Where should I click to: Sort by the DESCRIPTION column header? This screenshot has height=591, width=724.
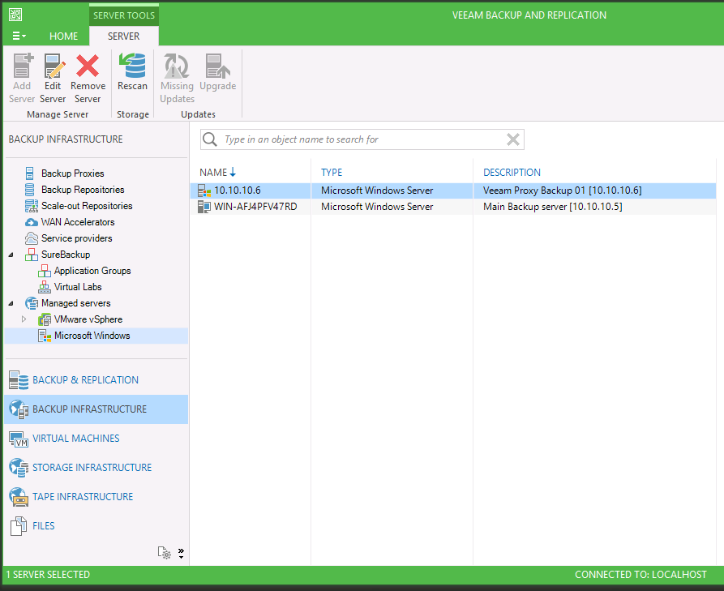(x=512, y=172)
